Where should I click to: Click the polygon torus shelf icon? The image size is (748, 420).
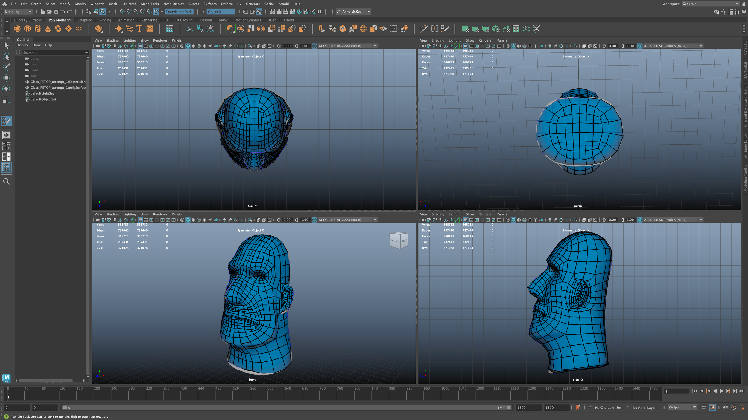pos(58,29)
